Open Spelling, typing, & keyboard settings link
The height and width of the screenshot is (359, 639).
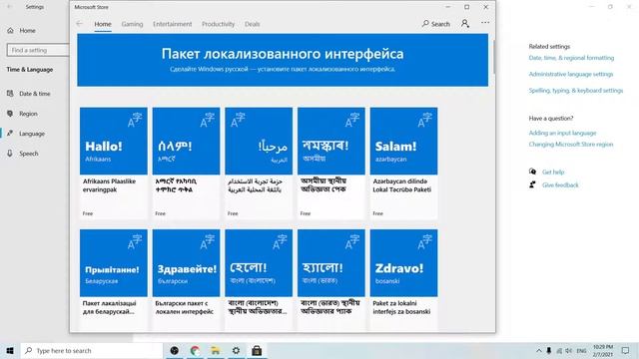tap(576, 91)
